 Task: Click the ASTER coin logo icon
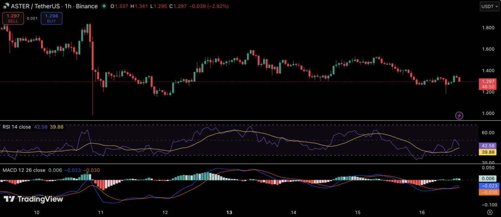click(6, 6)
